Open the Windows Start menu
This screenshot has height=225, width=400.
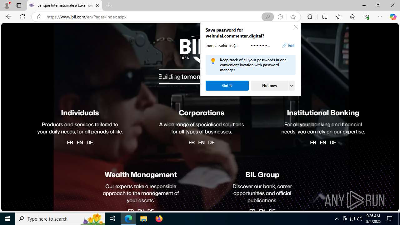pyautogui.click(x=7, y=219)
